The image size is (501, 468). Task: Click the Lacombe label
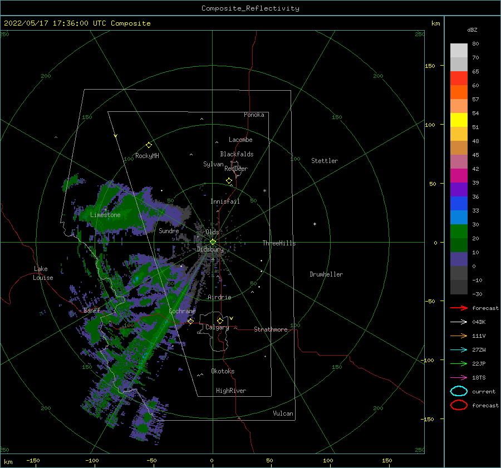point(240,140)
